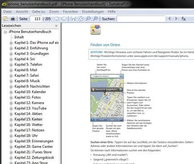Image resolution: width=194 pixels, height=164 pixels.
Task: Jump to Kapitel 14: Aktien bookmark
Action: point(28,114)
